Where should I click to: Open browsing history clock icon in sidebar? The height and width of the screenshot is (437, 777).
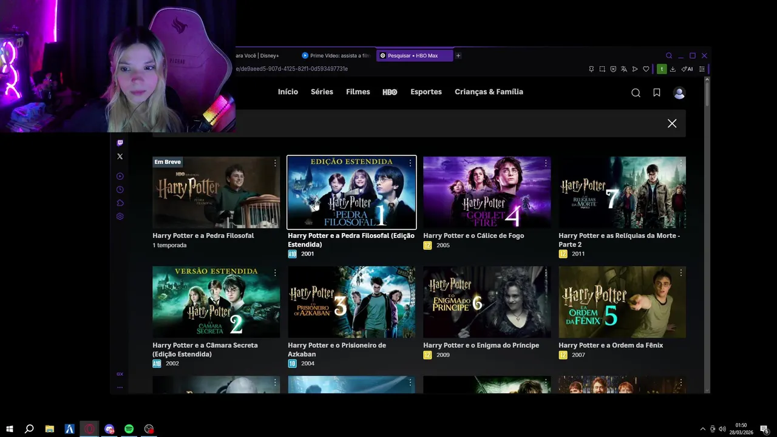point(120,189)
